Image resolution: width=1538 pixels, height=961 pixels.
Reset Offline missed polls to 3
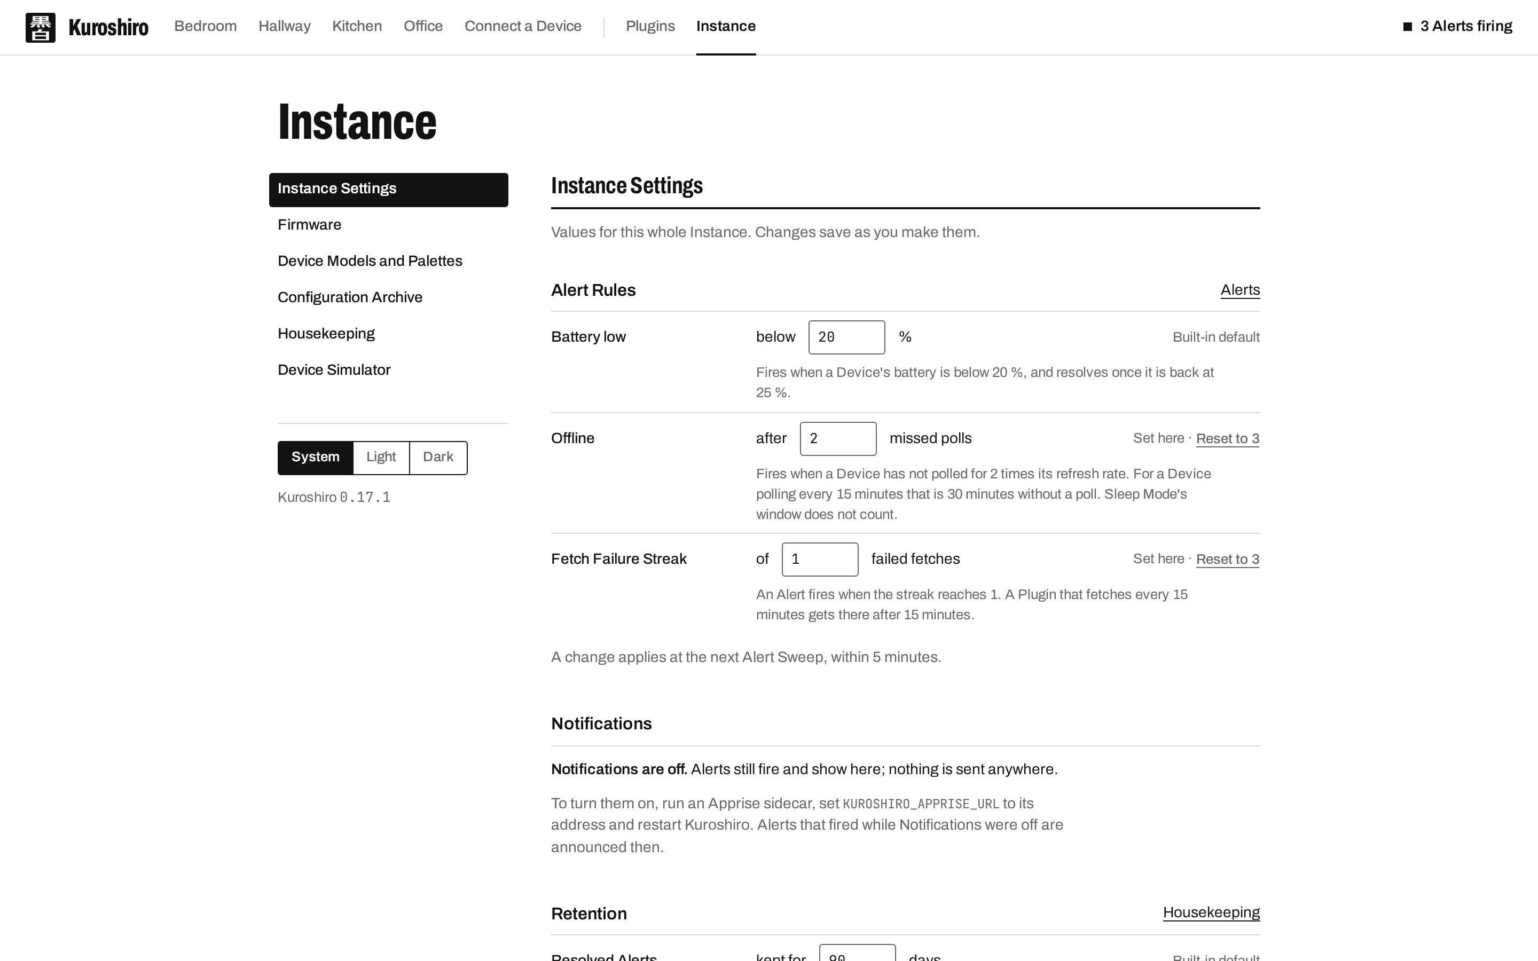[x=1227, y=438]
